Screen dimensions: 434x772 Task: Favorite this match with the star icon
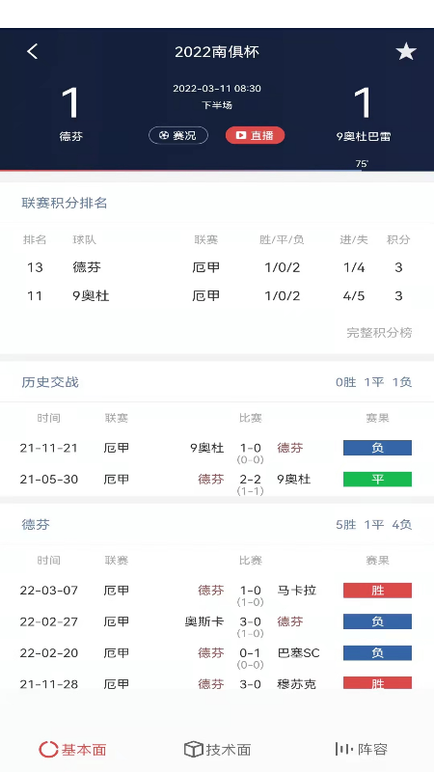[x=406, y=51]
